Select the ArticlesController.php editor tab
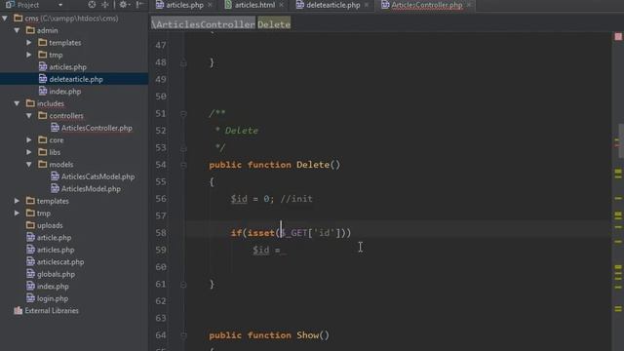624x351 pixels. [427, 5]
